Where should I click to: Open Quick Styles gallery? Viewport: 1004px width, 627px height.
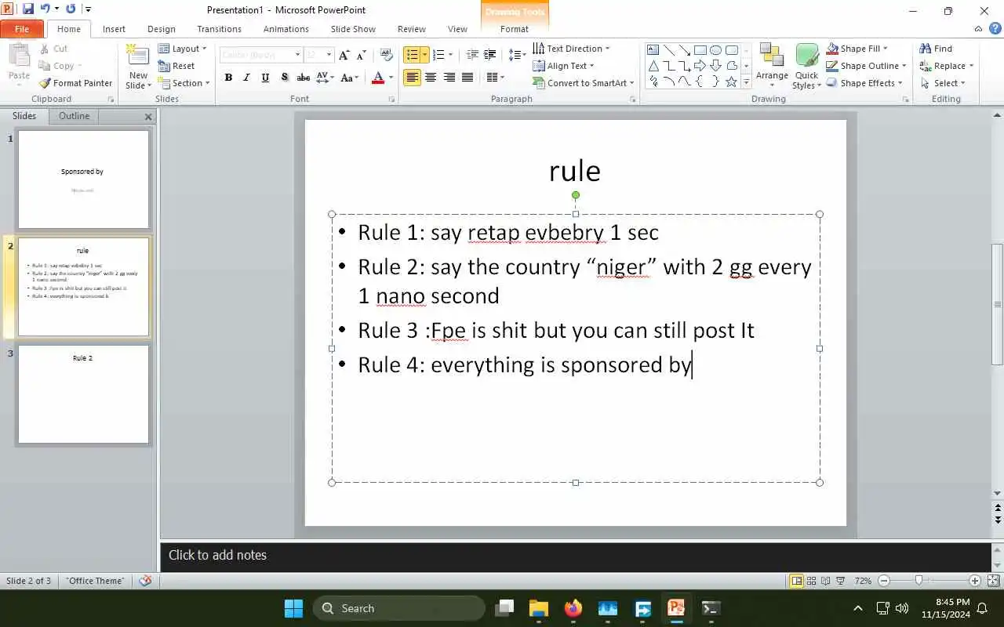[x=806, y=66]
